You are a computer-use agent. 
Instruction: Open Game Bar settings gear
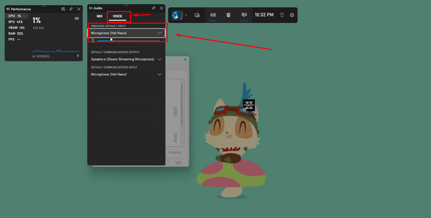pos(292,15)
